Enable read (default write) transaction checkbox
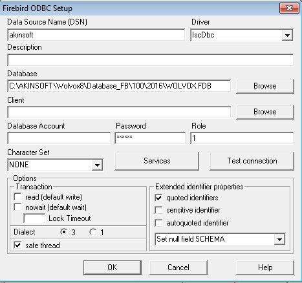 click(x=17, y=197)
